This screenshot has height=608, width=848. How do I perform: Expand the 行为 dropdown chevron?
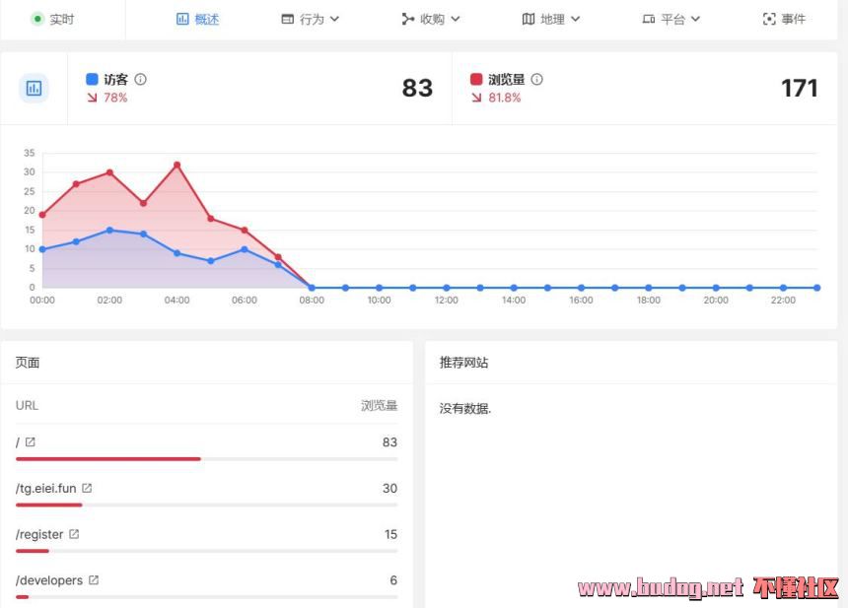point(335,19)
